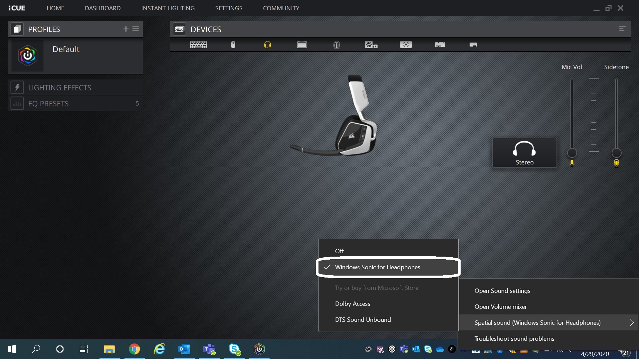
Task: Select the last small device icon in devices bar
Action: [473, 45]
